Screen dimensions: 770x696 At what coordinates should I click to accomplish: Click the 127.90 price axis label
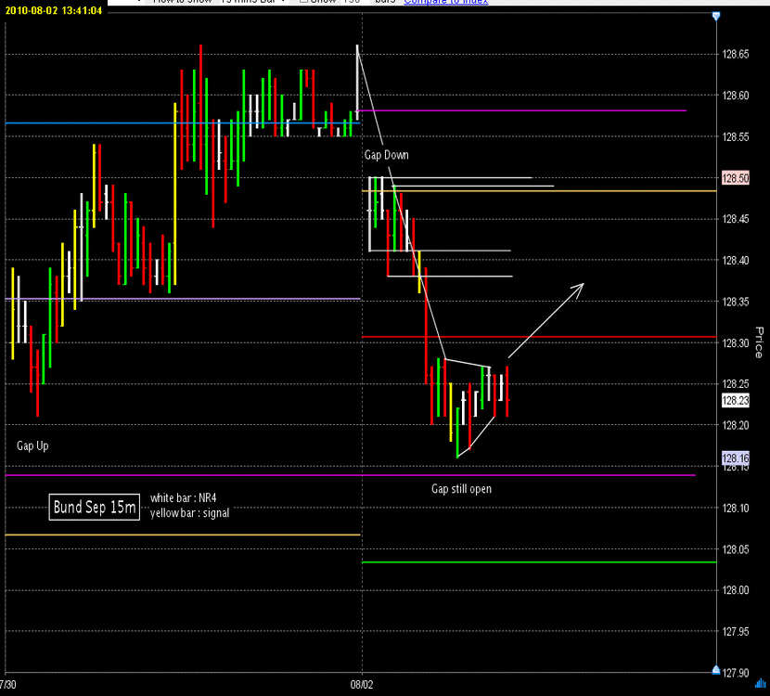(736, 673)
